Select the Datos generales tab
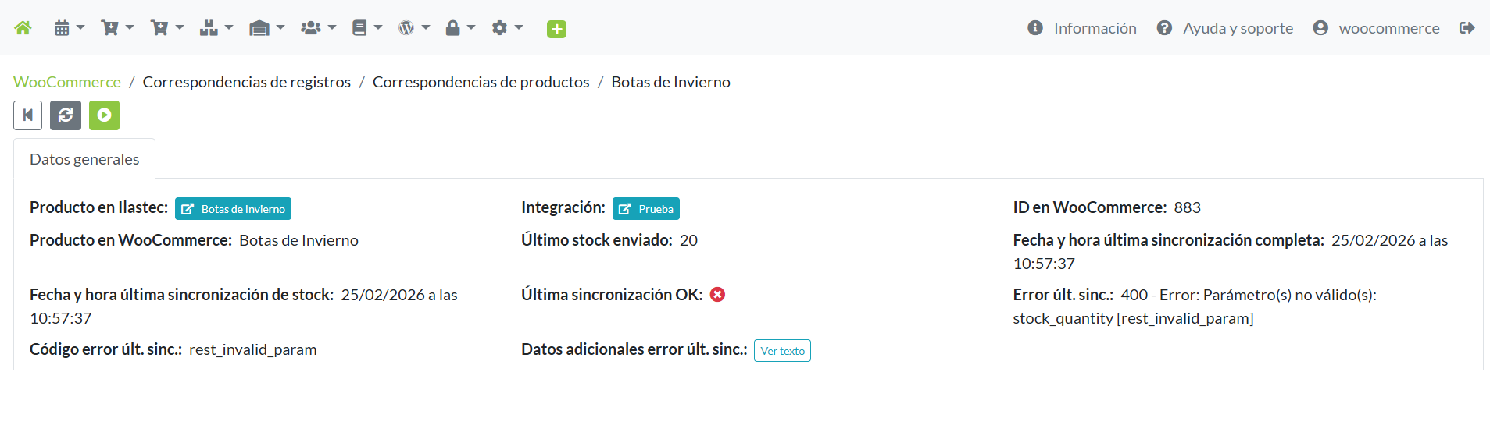1490x425 pixels. pos(84,159)
